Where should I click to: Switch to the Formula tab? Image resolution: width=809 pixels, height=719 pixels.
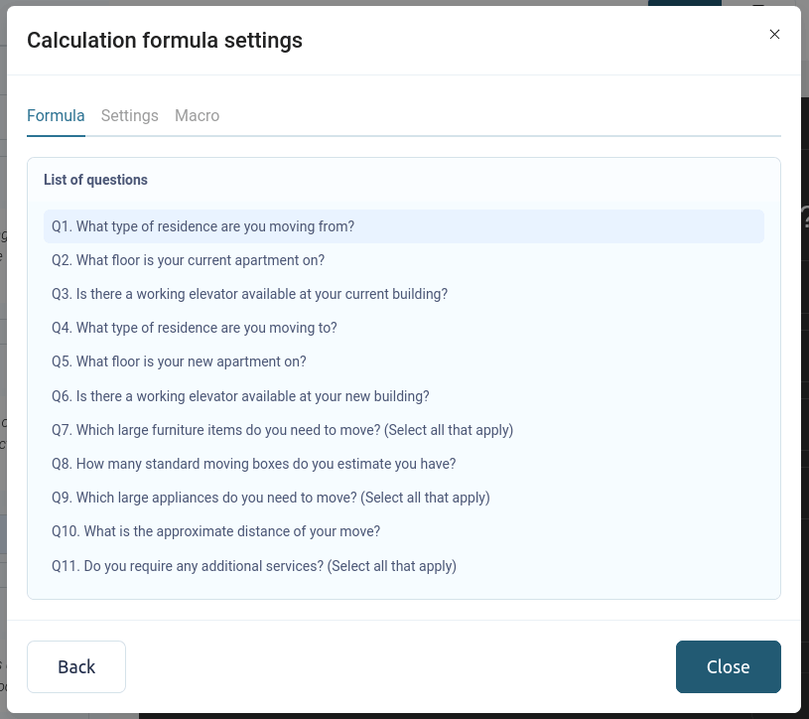[56, 115]
